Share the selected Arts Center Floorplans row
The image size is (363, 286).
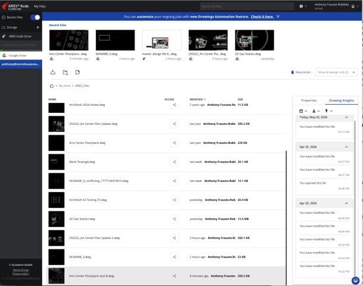(174, 276)
